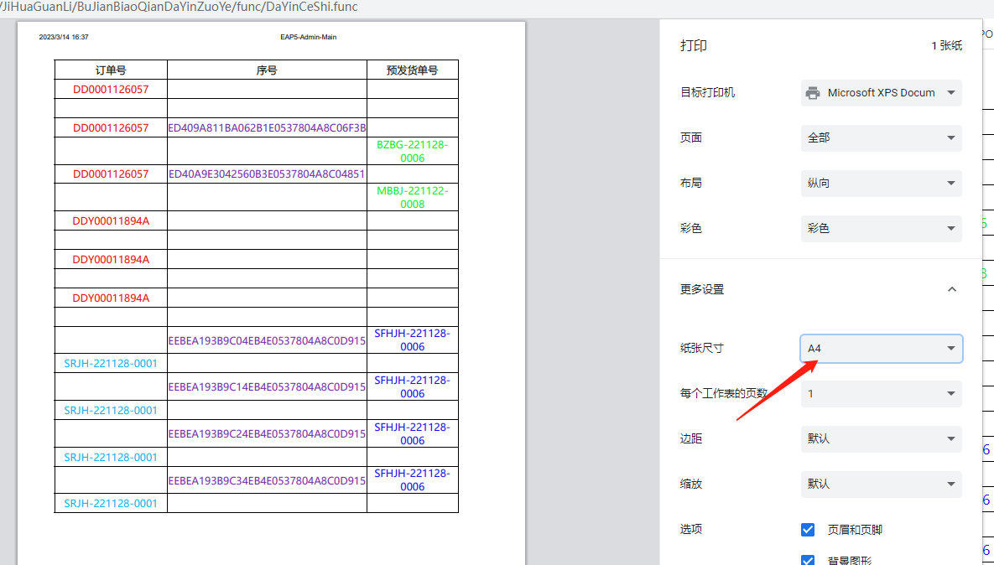Click the 订单号 column header in preview
Image resolution: width=994 pixels, height=565 pixels.
point(111,70)
